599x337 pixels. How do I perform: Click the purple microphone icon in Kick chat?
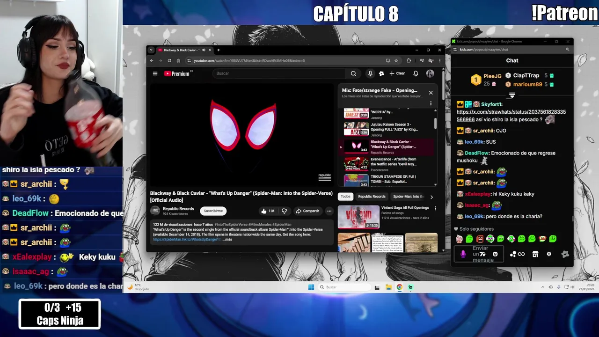[x=463, y=254]
